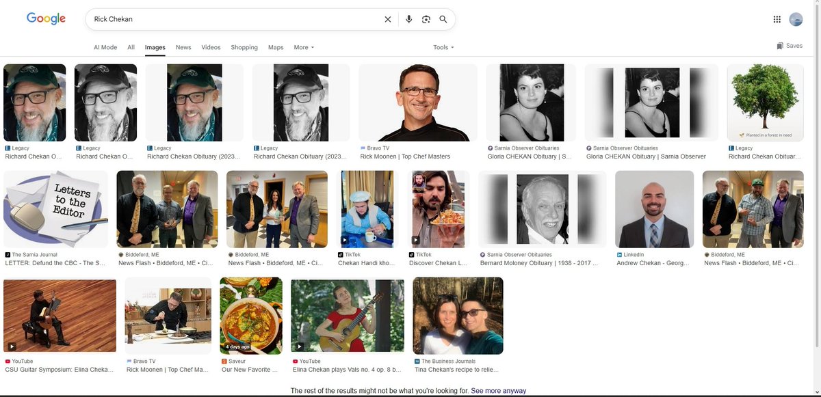The height and width of the screenshot is (397, 821).
Task: Open the LETTER: Defund the CBC caption
Action: 55,263
